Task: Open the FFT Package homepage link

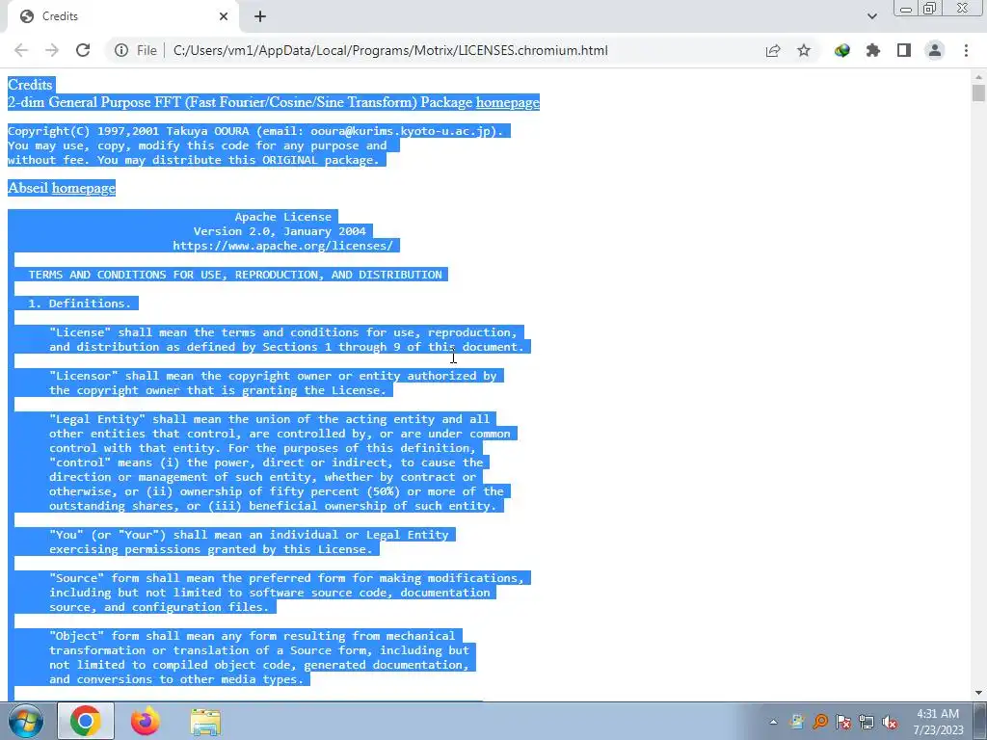Action: (507, 102)
